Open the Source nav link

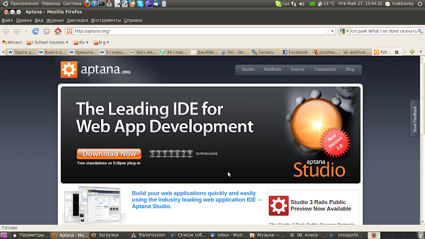[297, 70]
